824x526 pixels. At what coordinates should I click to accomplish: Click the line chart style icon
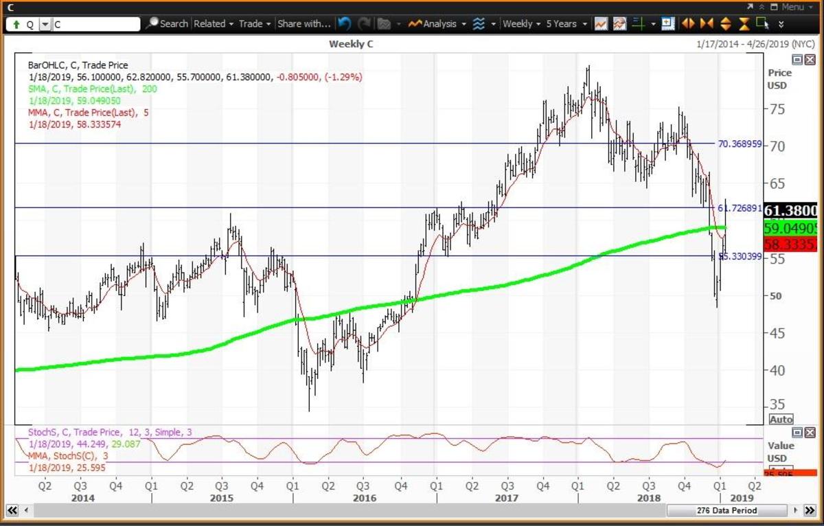601,23
